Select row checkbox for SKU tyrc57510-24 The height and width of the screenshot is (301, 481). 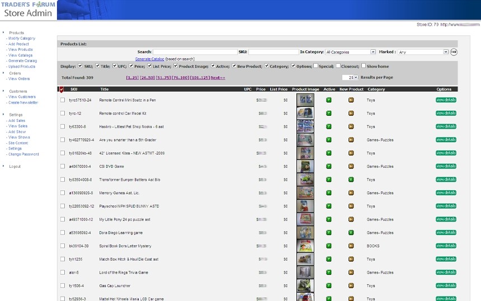[63, 100]
